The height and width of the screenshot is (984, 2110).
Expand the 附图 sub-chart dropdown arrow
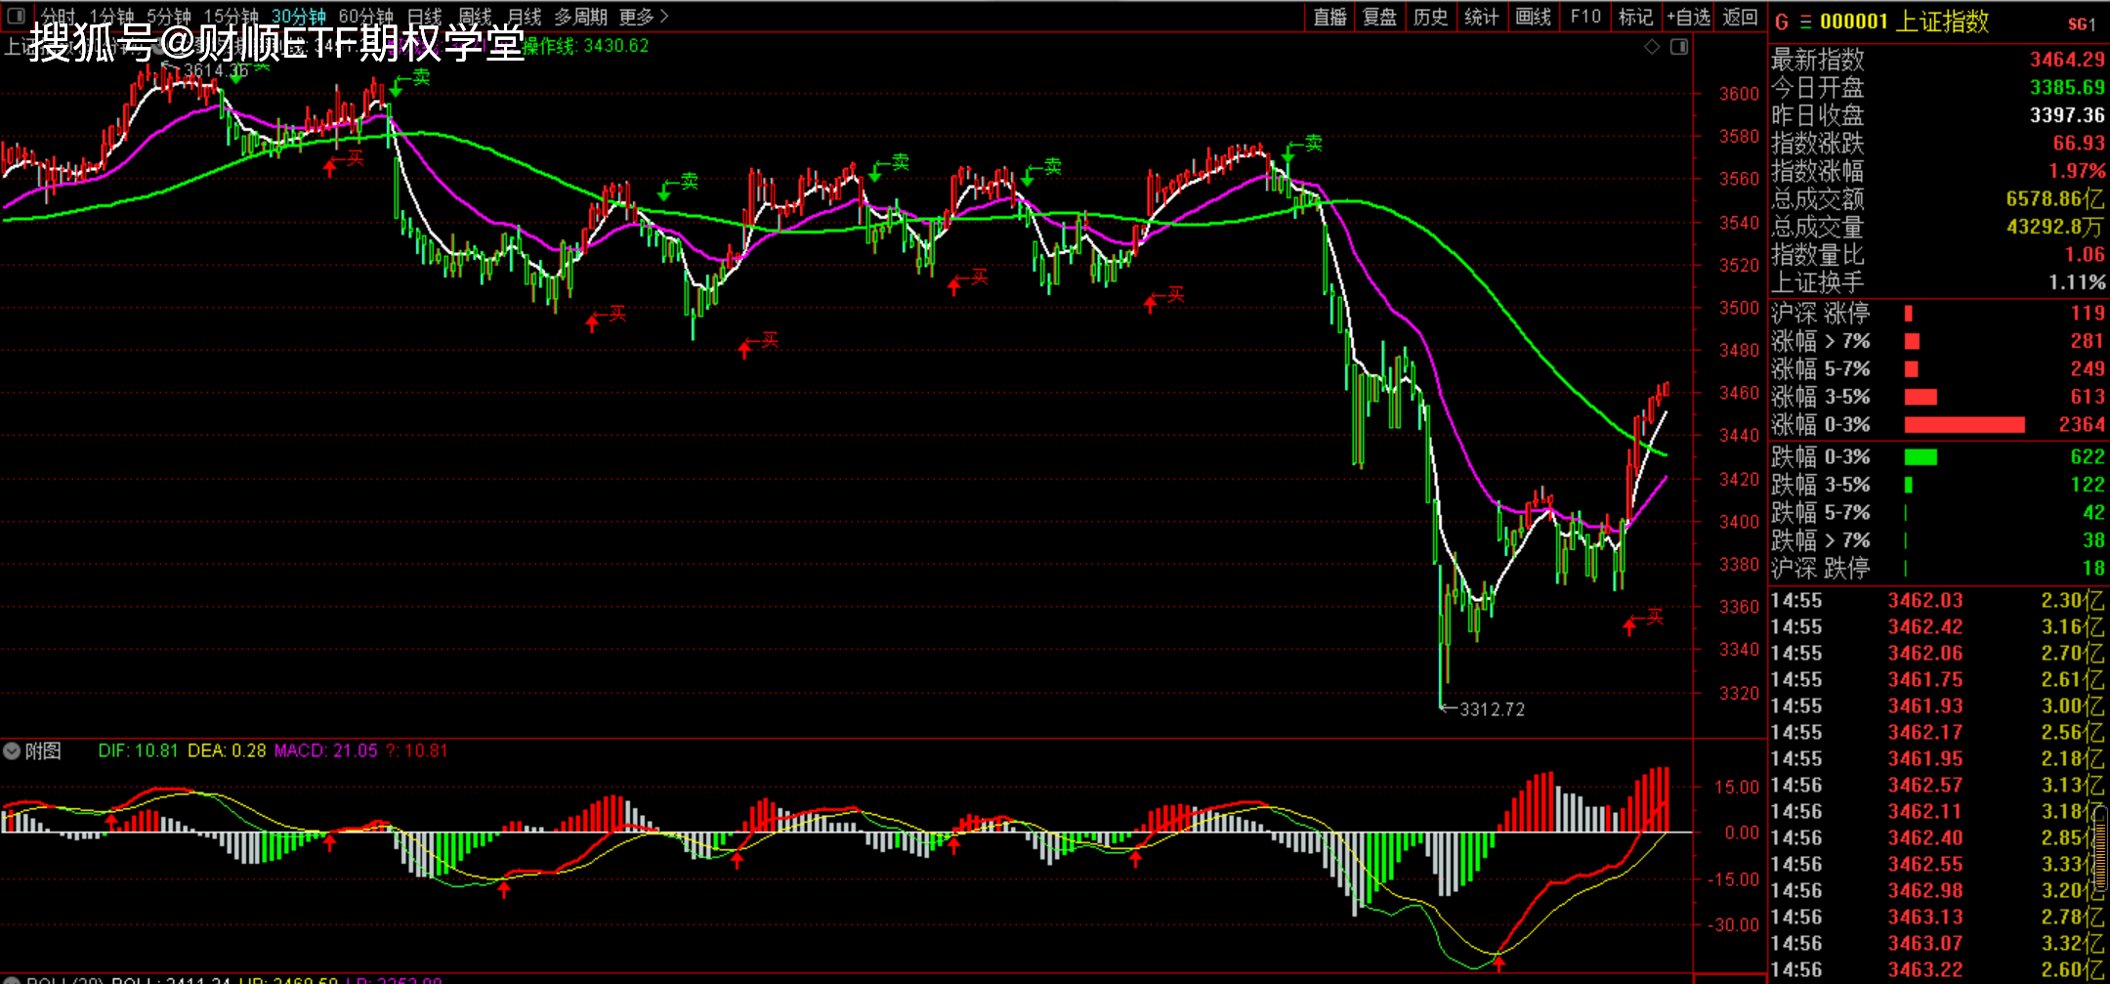[12, 751]
